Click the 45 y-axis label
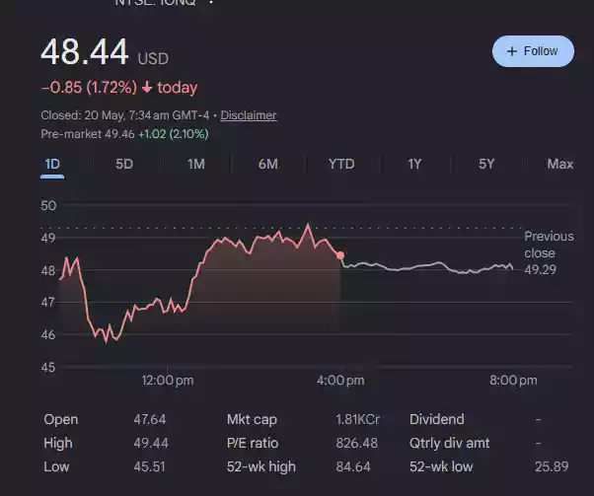 (x=48, y=367)
